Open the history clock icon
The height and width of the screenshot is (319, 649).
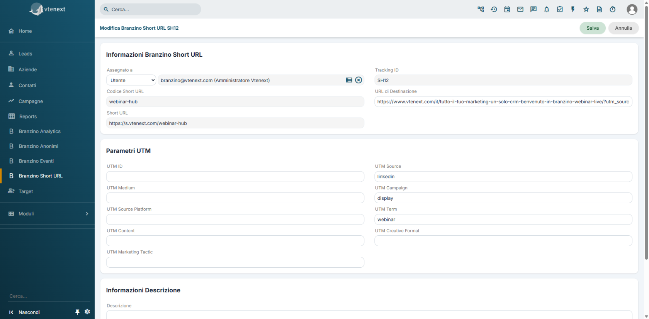click(494, 9)
